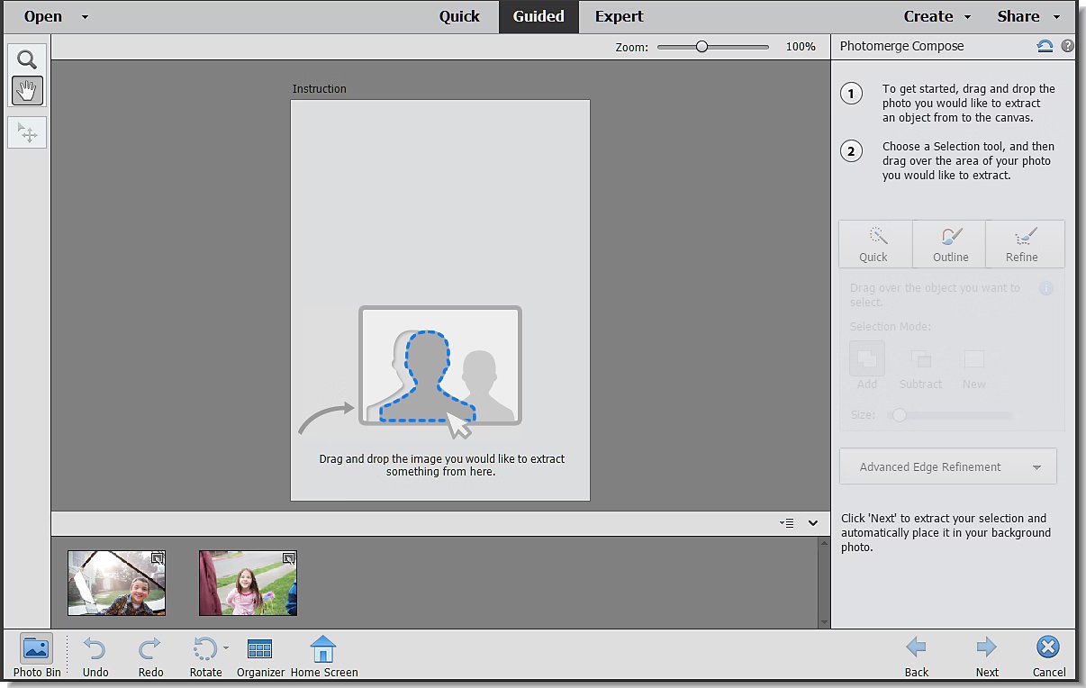Open the Photomerge Compose help icon
1086x688 pixels.
[1068, 46]
